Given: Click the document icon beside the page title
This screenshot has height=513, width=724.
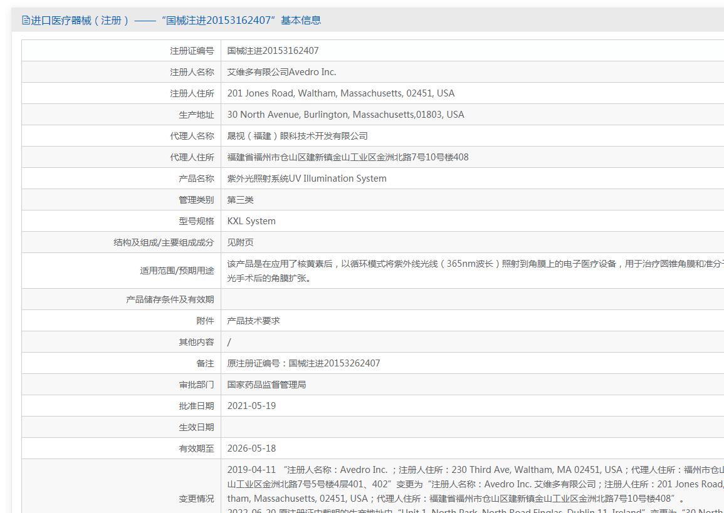Looking at the screenshot, I should 26,20.
